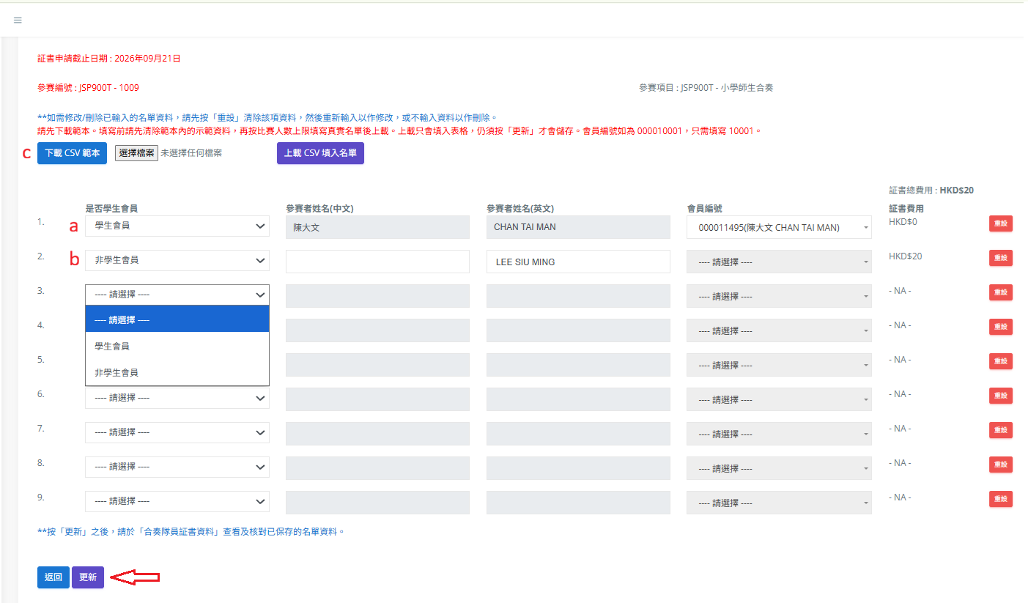Viewport: 1028px width, 603px height.
Task: Open row 9 membership type dropdown
Action: click(177, 501)
